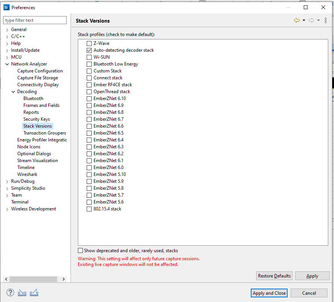Open the Reports preferences page
This screenshot has width=334, height=302.
(31, 112)
